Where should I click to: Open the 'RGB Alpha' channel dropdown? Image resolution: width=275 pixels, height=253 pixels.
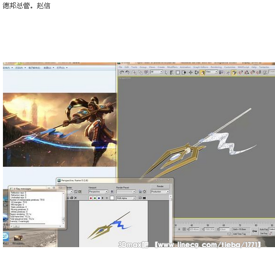coord(126,198)
